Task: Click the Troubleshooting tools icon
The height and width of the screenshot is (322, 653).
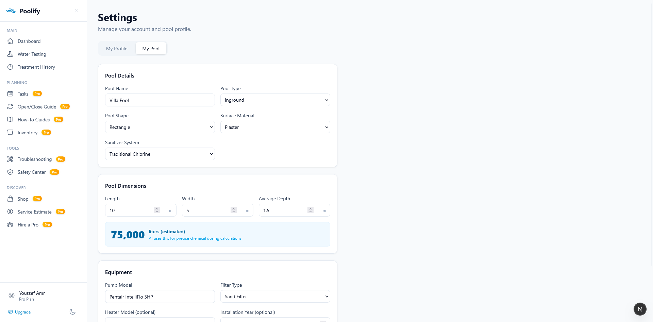Action: (x=10, y=159)
